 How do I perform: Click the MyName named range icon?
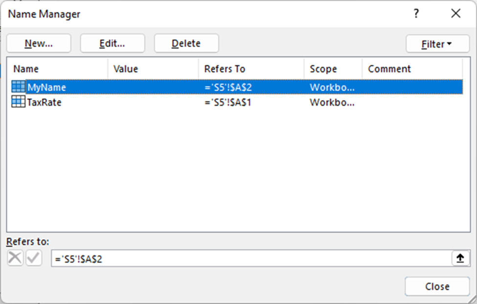point(19,87)
